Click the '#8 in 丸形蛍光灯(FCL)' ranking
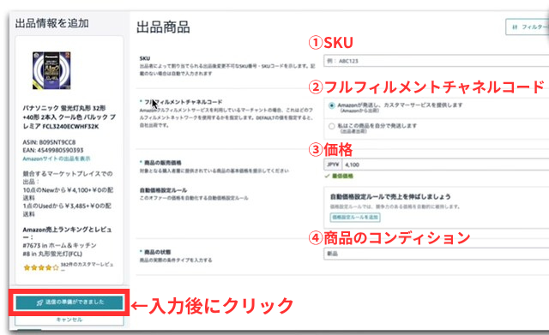Screen dimensions: 549x335 click(52, 254)
